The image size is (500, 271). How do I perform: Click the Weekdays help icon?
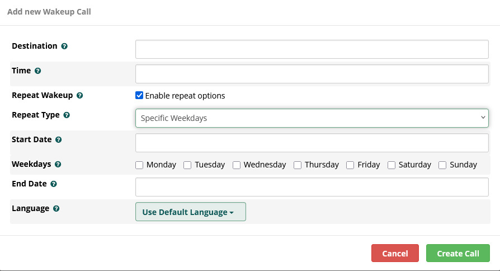point(58,165)
